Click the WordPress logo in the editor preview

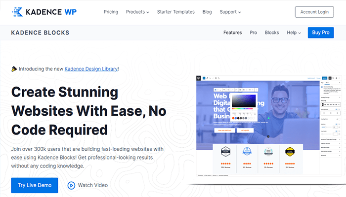[x=199, y=78]
